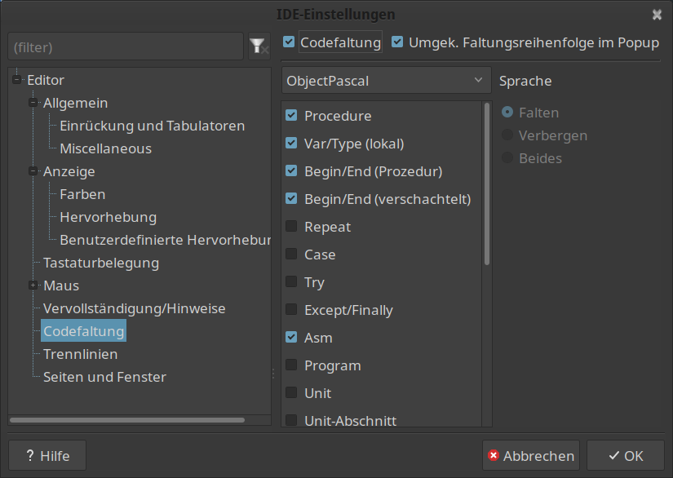Close the IDE-Einstellungen dialog with X

click(x=657, y=15)
